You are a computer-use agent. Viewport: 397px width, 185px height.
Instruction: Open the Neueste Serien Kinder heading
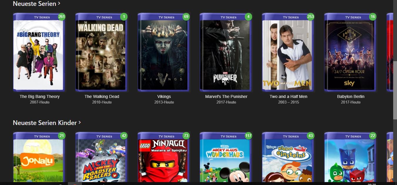(45, 123)
